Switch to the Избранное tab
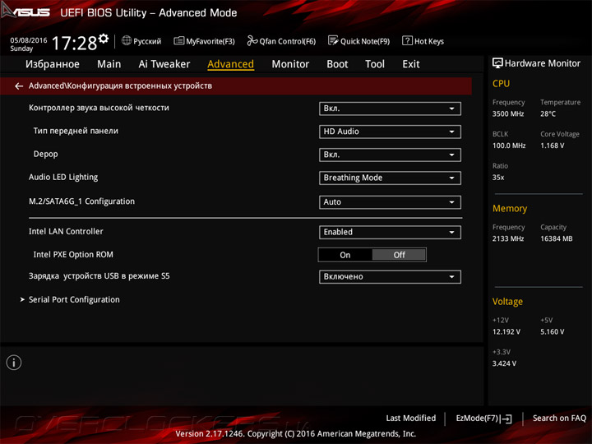Screen dimensions: 592x444 click(x=53, y=64)
